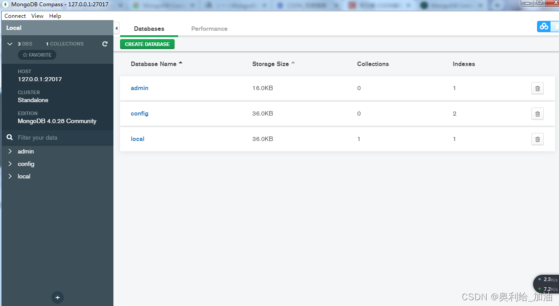This screenshot has width=559, height=306.
Task: Delete the admin database via trash icon
Action: [x=537, y=88]
